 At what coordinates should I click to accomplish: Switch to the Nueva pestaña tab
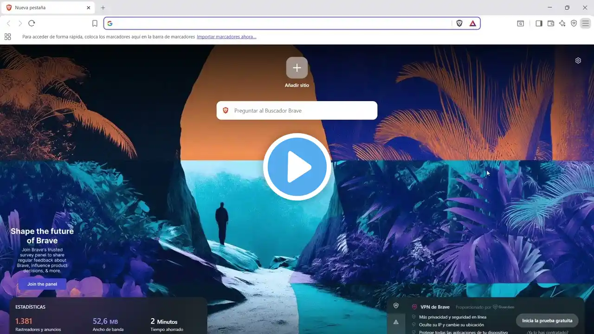pyautogui.click(x=48, y=7)
